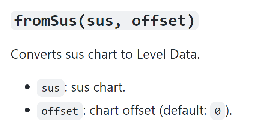Click the fromSus(sus, offset) heading

pos(104,21)
